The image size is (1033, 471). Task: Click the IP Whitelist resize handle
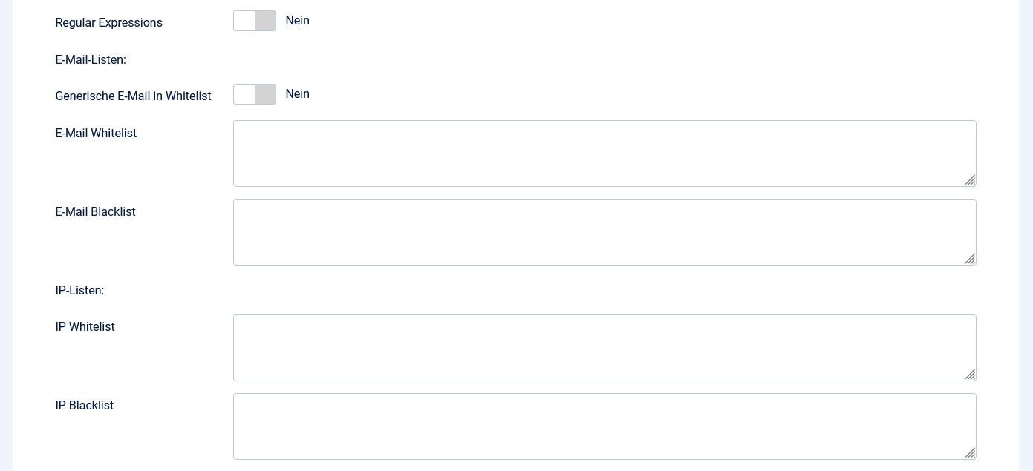coord(970,375)
